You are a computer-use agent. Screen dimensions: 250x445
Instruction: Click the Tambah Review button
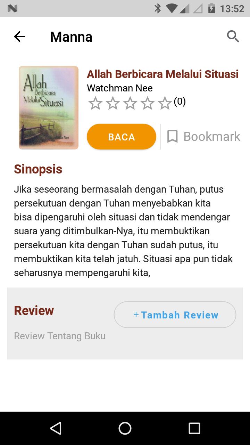[x=175, y=315]
